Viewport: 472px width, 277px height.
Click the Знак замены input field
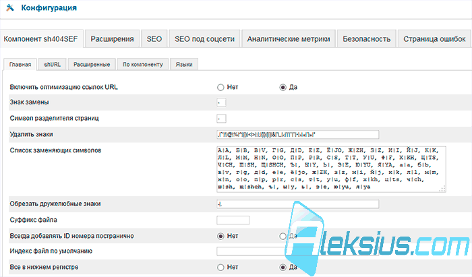click(221, 102)
